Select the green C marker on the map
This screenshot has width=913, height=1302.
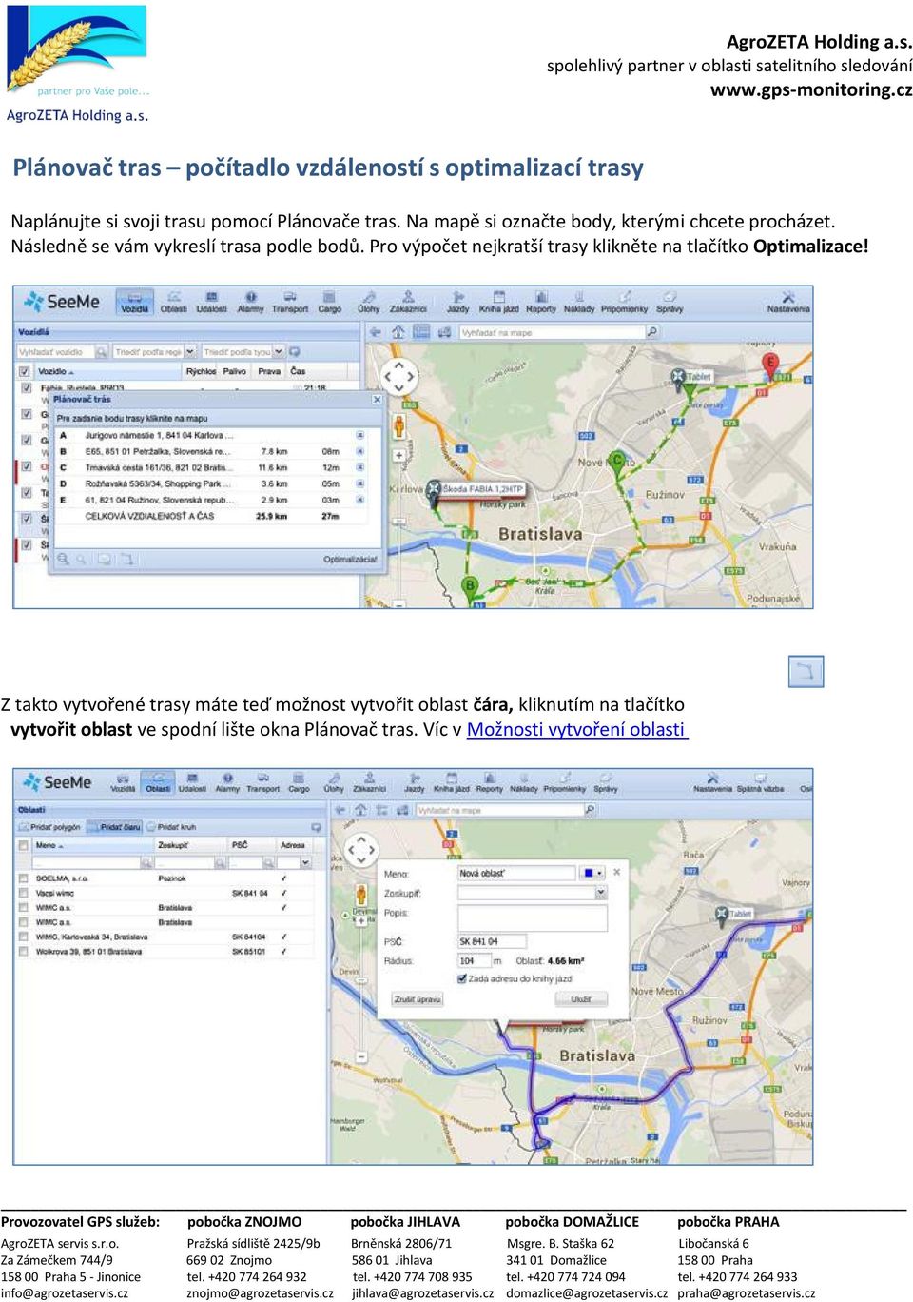[616, 464]
